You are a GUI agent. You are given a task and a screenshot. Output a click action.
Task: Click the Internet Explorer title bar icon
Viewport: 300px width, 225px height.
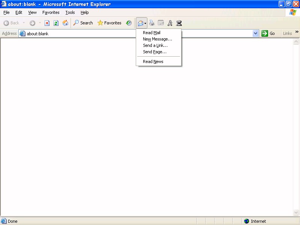[x=4, y=4]
